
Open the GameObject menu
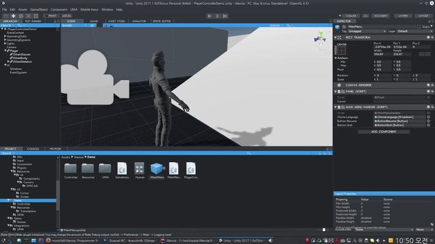click(39, 9)
